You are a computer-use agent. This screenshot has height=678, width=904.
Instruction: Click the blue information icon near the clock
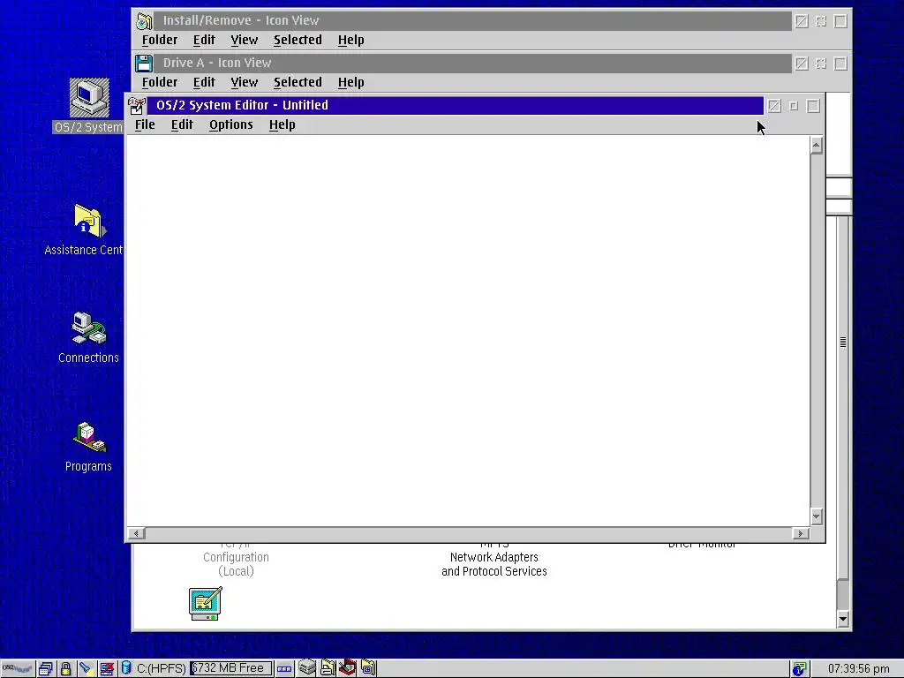click(799, 669)
